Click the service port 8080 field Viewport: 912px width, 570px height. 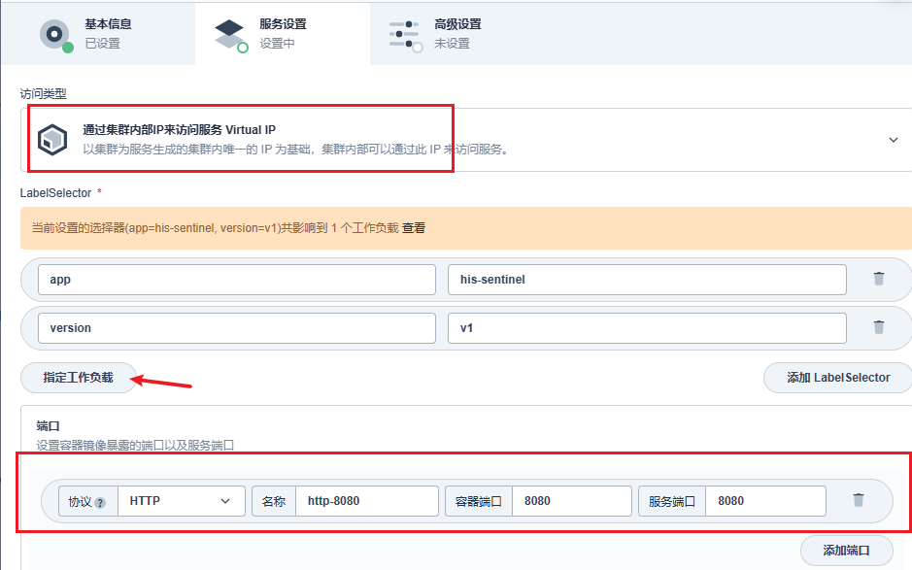765,501
